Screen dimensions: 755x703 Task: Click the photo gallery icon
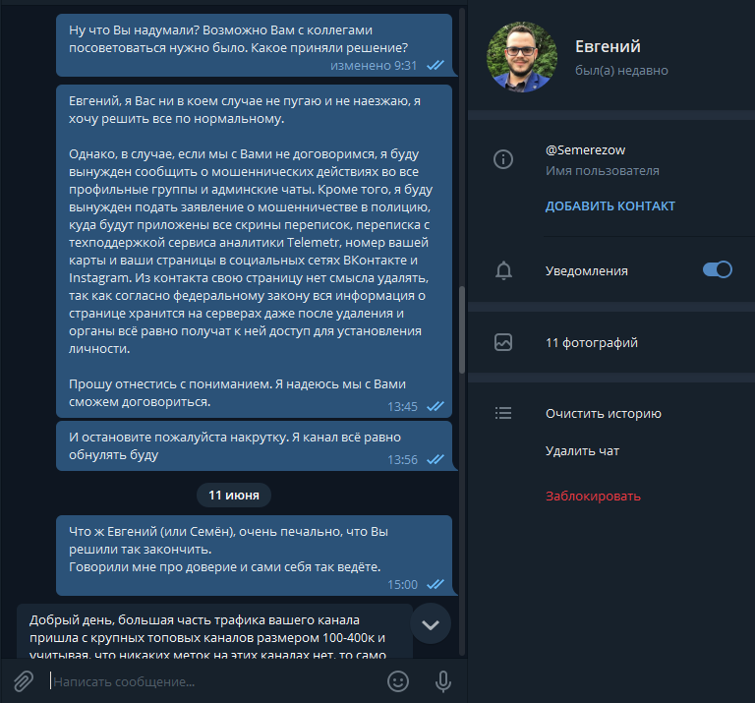click(x=503, y=342)
